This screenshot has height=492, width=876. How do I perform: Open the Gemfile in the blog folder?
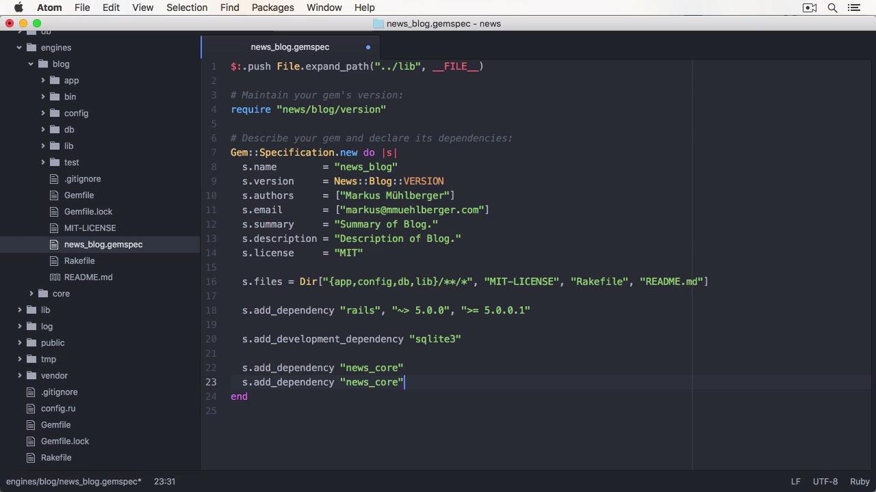tap(79, 195)
